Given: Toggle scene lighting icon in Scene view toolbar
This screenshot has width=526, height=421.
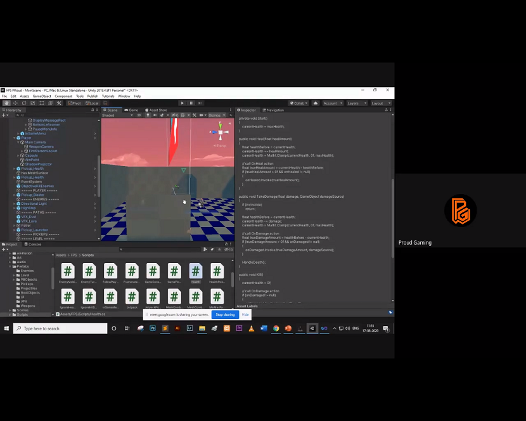Looking at the screenshot, I should click(x=149, y=114).
